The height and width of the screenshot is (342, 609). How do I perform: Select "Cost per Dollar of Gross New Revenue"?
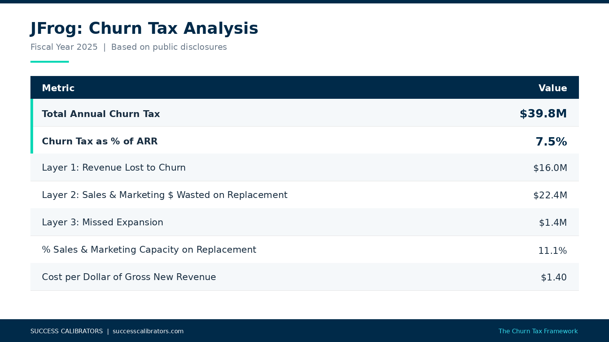(x=129, y=277)
